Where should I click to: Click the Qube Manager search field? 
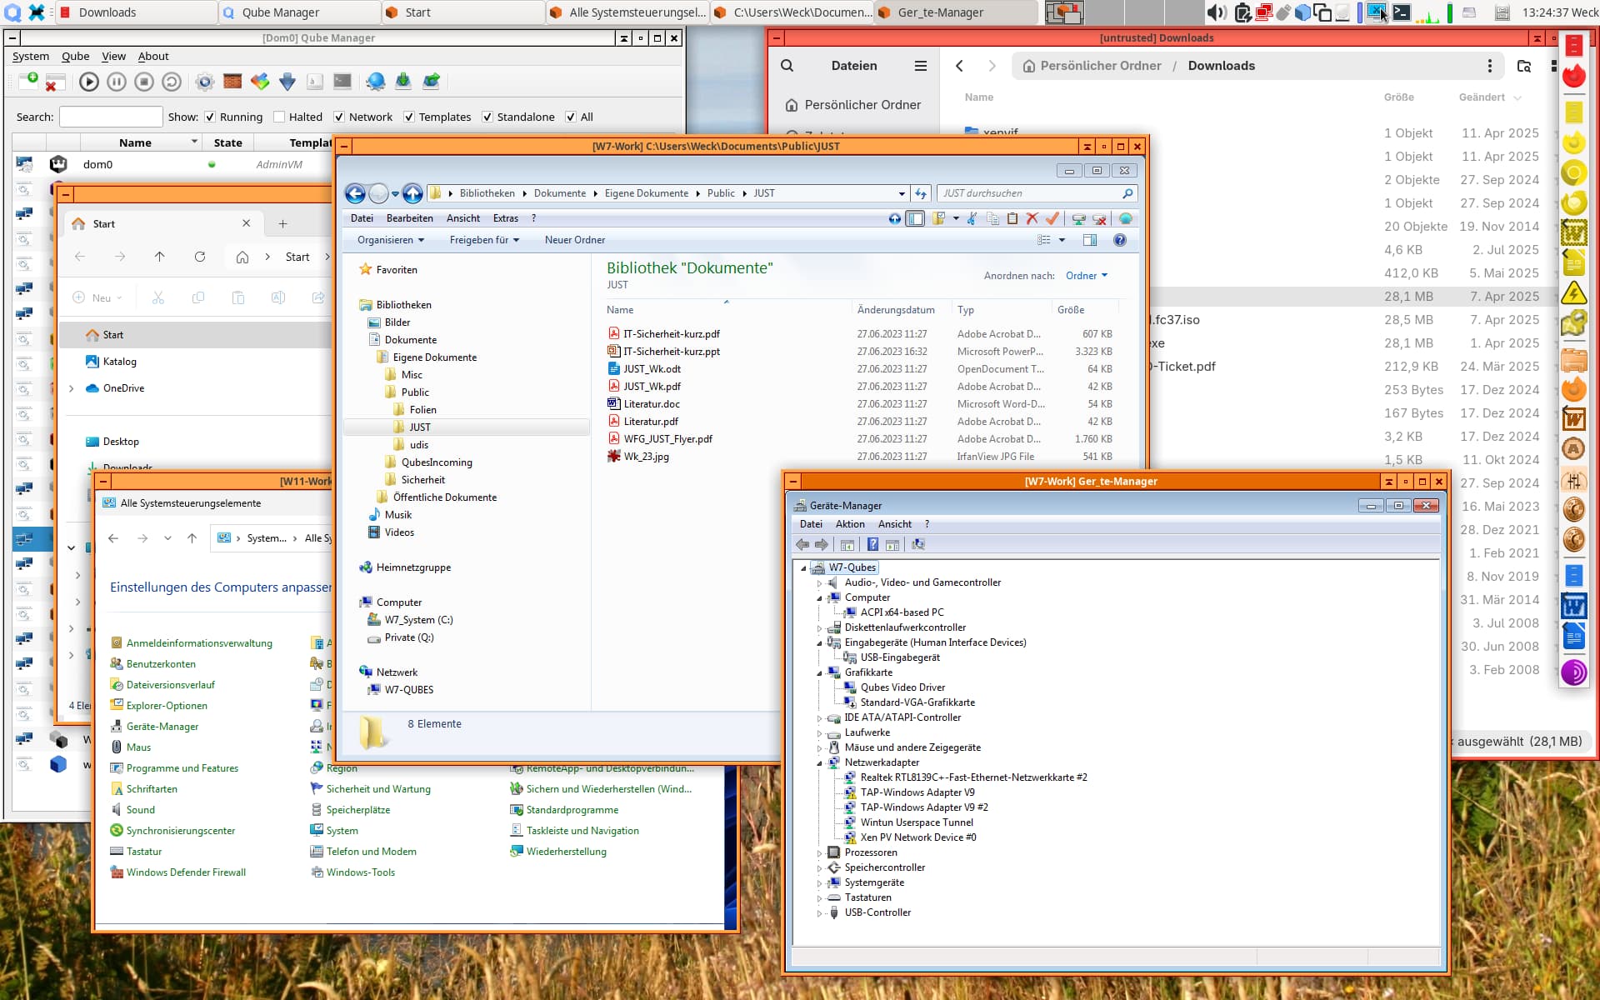[x=110, y=117]
